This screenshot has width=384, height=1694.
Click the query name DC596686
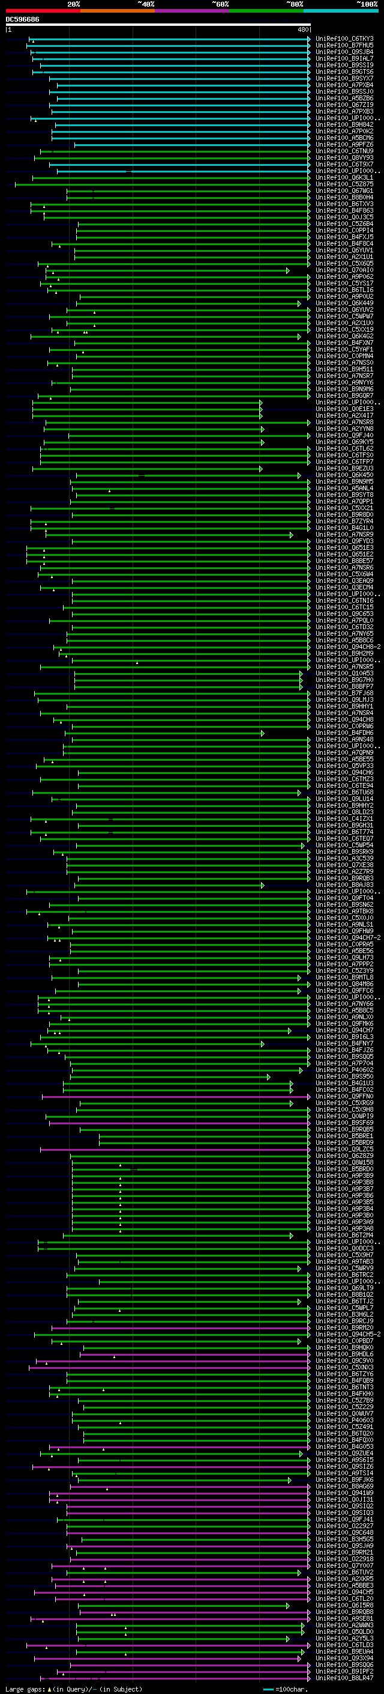(x=22, y=20)
